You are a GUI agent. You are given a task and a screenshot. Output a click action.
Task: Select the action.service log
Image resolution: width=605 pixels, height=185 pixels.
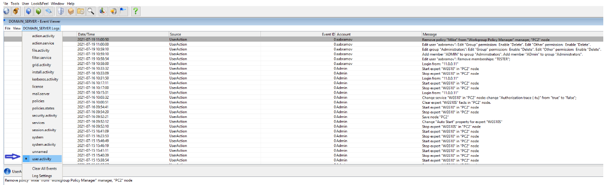point(42,43)
